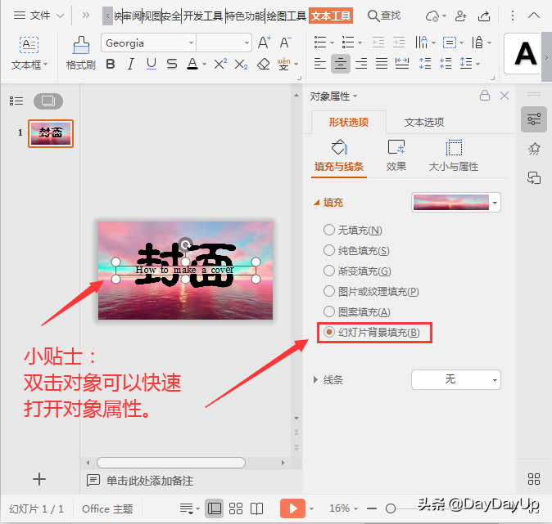This screenshot has height=524, width=552.
Task: Align text right
Action: 361,64
